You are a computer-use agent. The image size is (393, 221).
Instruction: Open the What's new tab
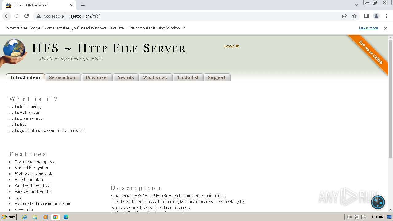[155, 77]
